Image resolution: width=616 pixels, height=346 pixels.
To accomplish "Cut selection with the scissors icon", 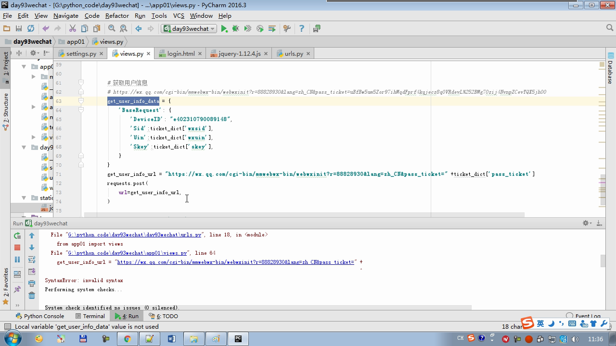I will [x=73, y=29].
